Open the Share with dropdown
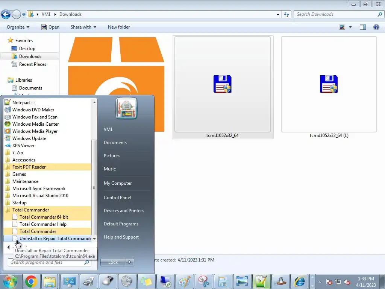 [x=83, y=27]
